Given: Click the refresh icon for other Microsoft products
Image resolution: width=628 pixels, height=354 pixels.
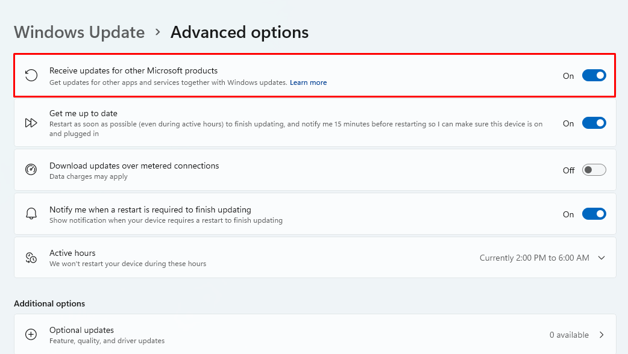Looking at the screenshot, I should (x=31, y=75).
